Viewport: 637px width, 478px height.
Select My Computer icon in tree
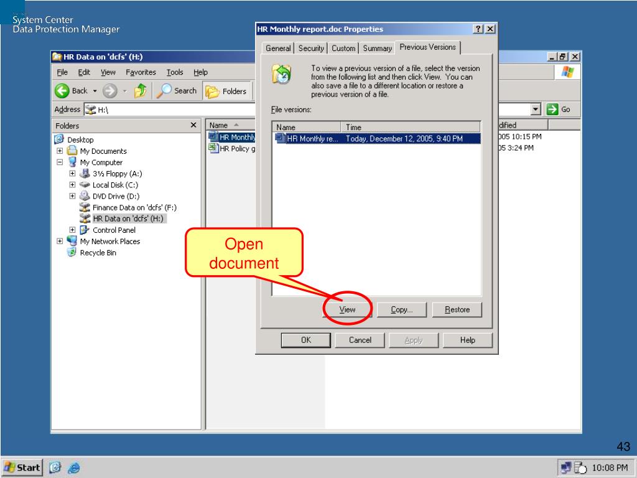click(72, 162)
